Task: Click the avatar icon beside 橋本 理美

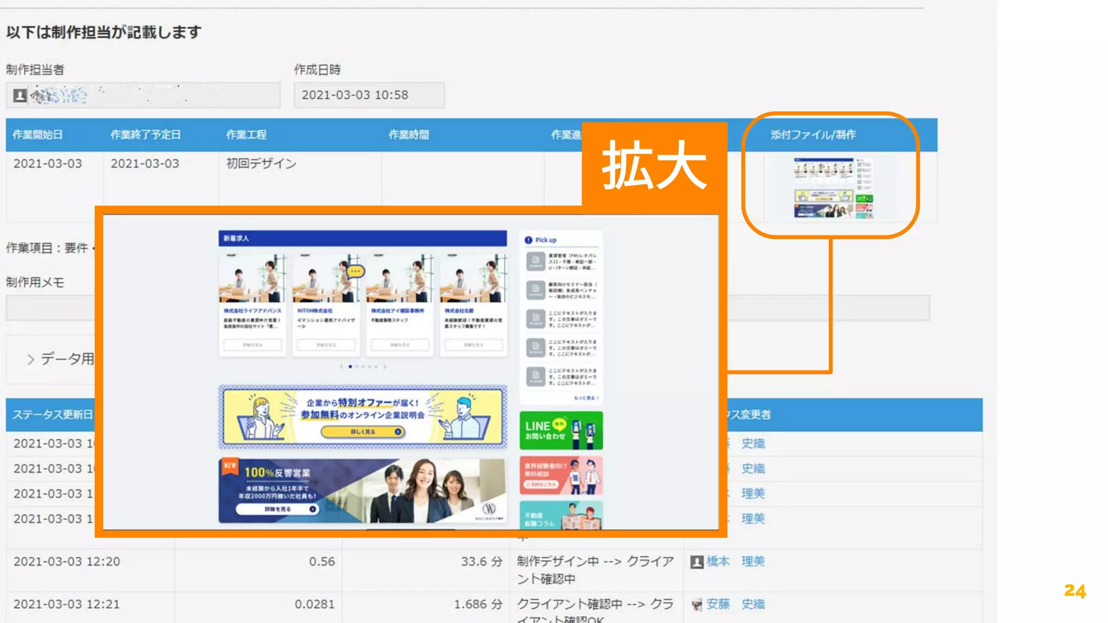Action: pos(697,562)
